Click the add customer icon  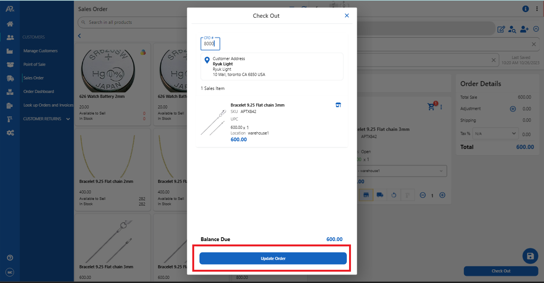(524, 29)
